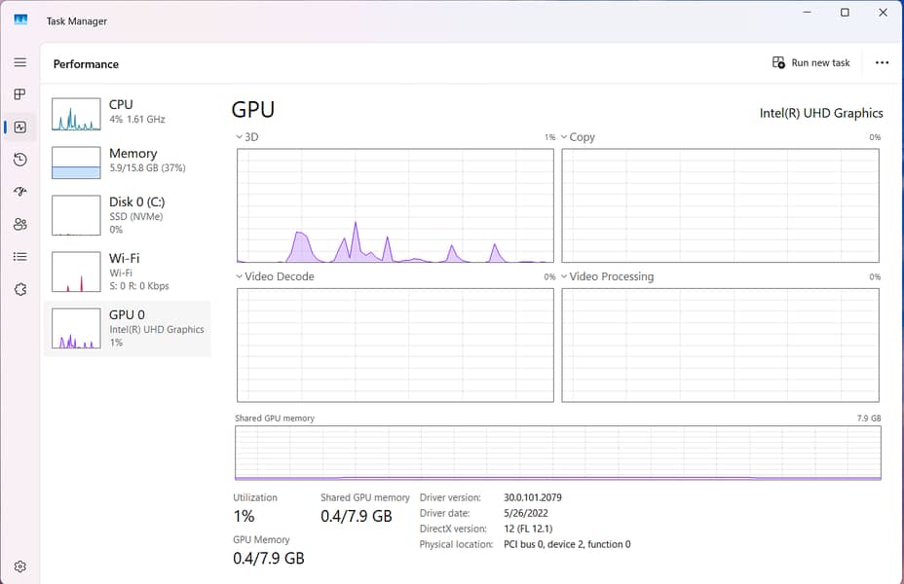The width and height of the screenshot is (904, 584).
Task: Open Task Manager settings gear
Action: (19, 566)
